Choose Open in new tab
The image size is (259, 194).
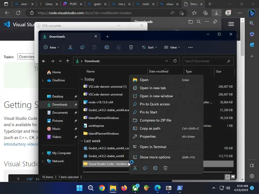[x=166, y=88]
